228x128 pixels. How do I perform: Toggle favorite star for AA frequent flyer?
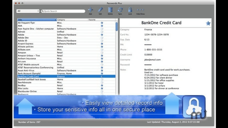(x=102, y=23)
